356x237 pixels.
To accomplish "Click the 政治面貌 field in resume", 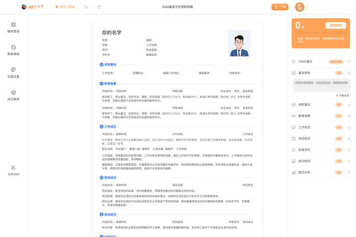I will tap(152, 50).
